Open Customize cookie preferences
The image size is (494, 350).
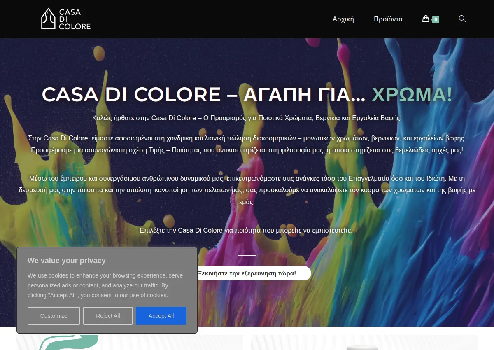click(54, 316)
